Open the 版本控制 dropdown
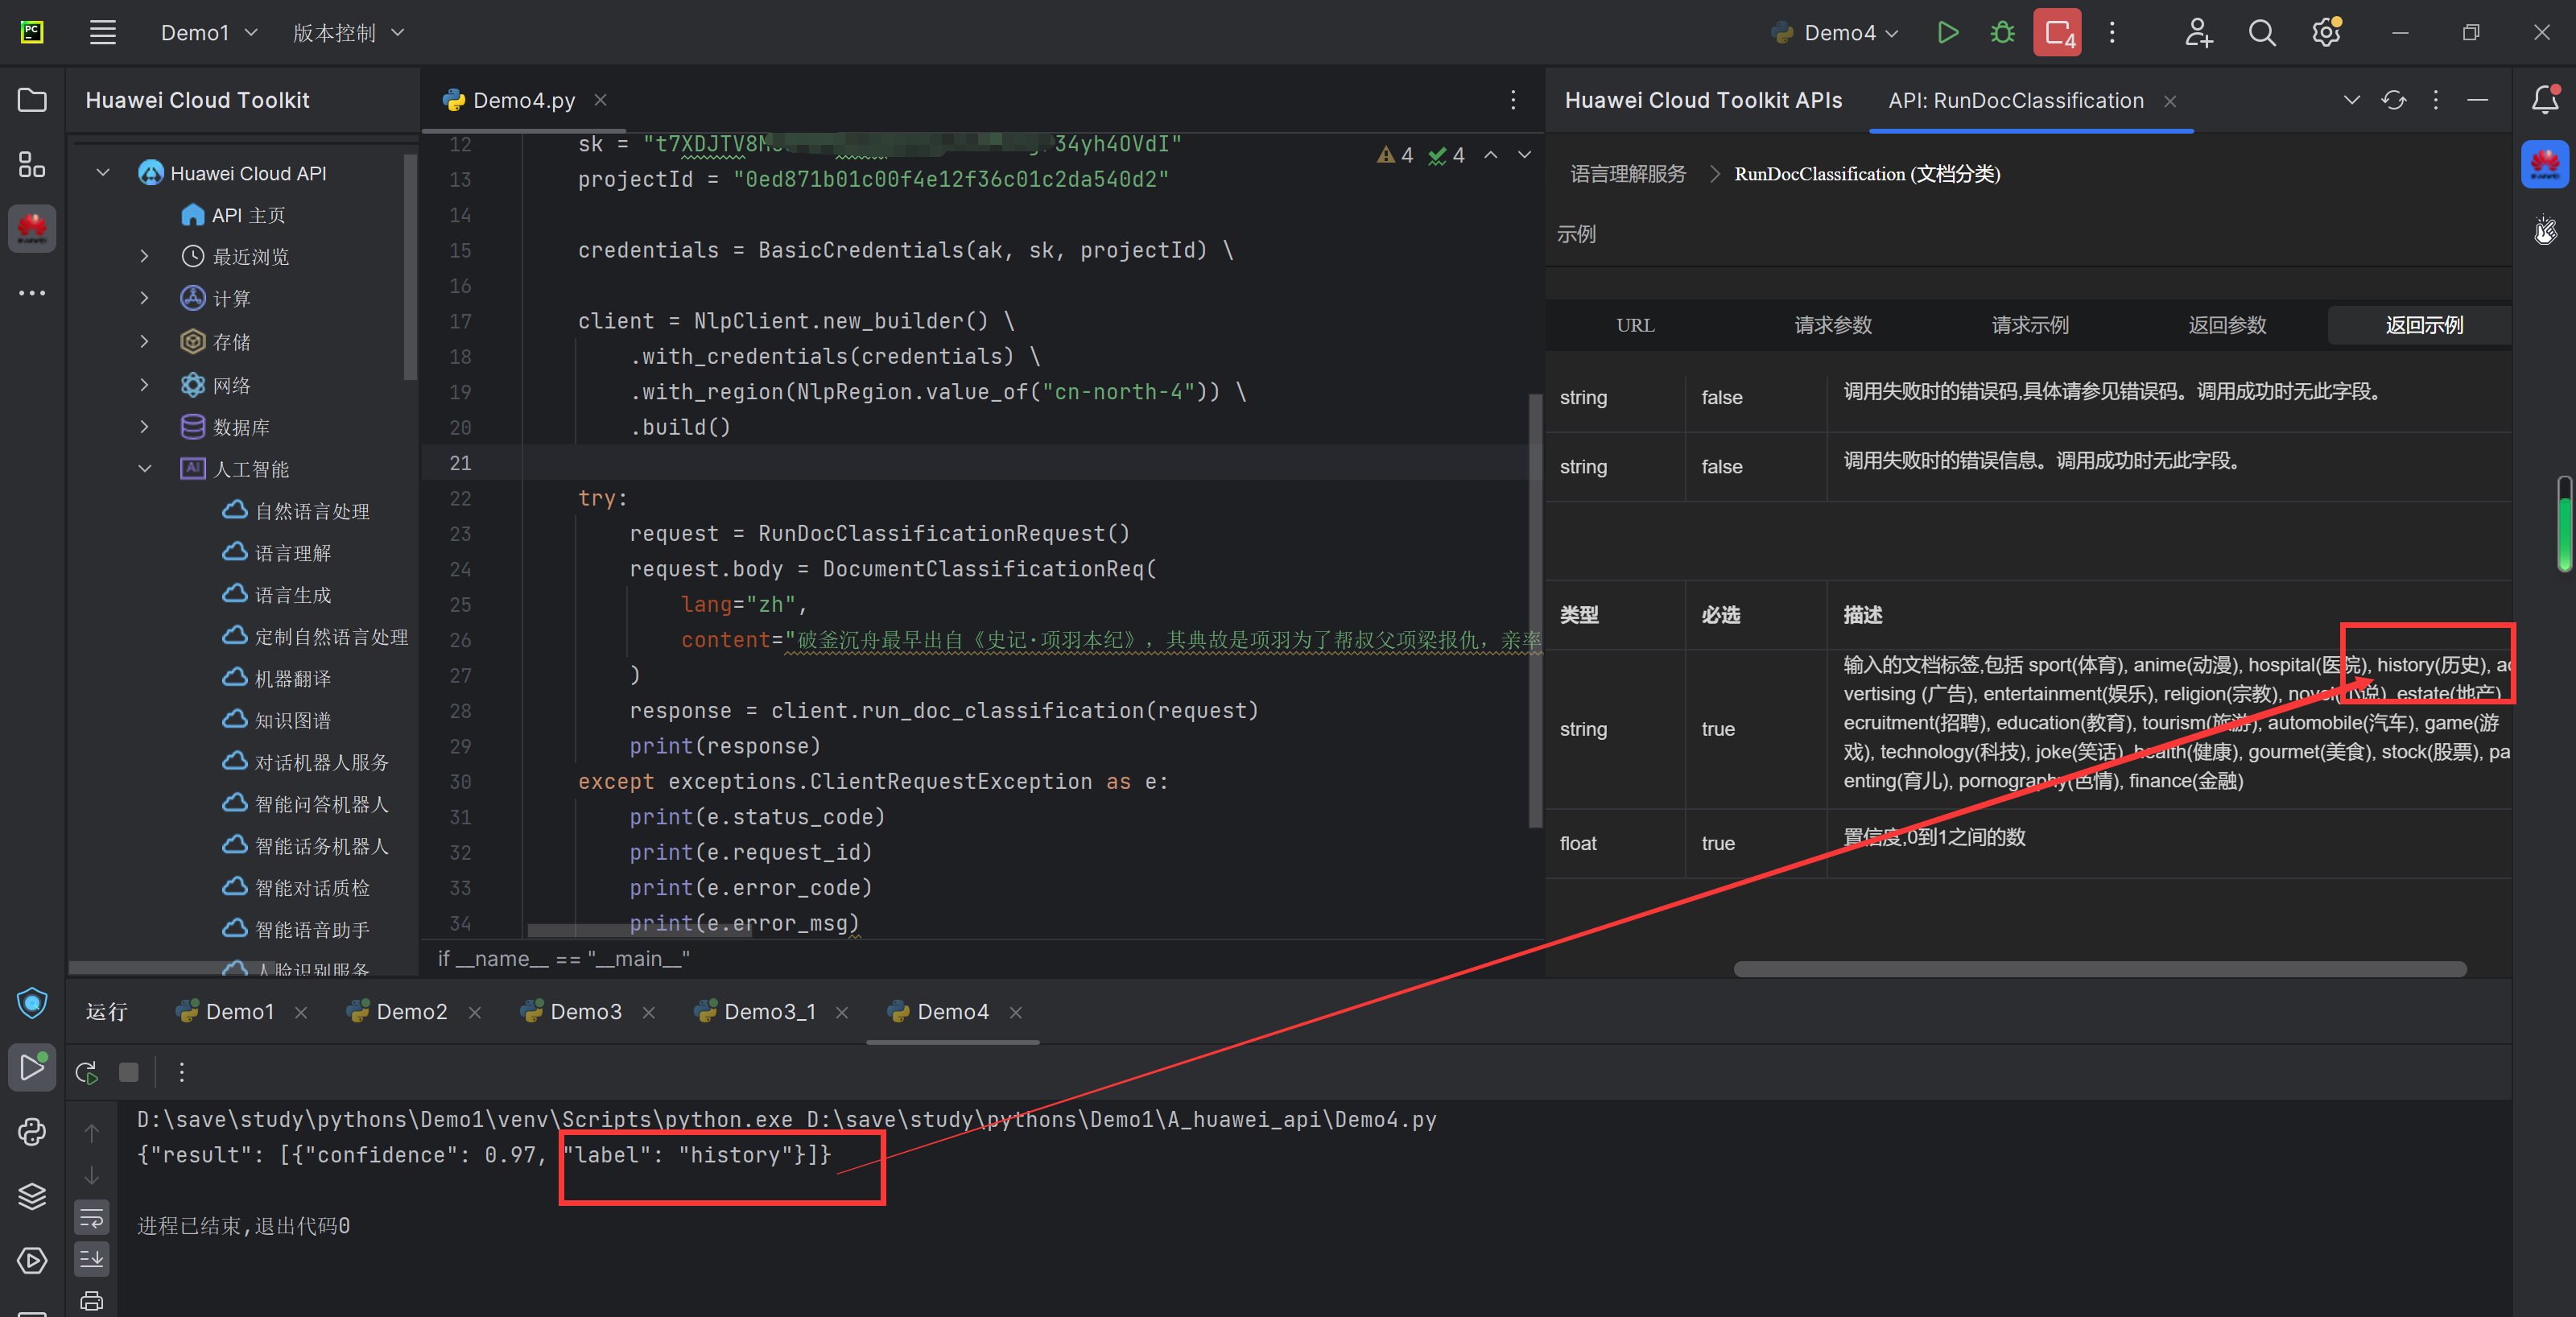The width and height of the screenshot is (2576, 1317). [348, 33]
